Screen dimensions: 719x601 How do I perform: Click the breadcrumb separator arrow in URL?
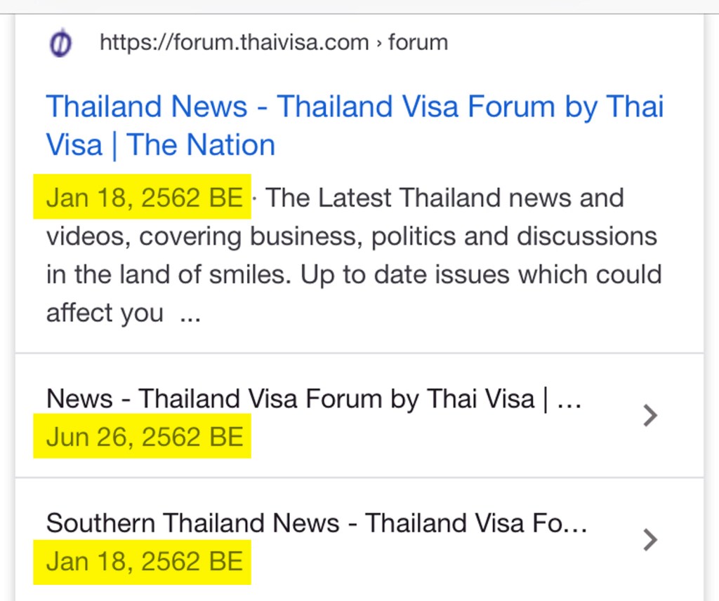[x=379, y=43]
